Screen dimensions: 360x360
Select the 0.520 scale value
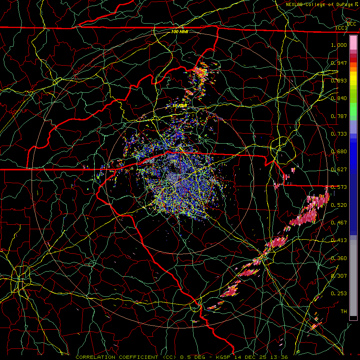[339, 205]
